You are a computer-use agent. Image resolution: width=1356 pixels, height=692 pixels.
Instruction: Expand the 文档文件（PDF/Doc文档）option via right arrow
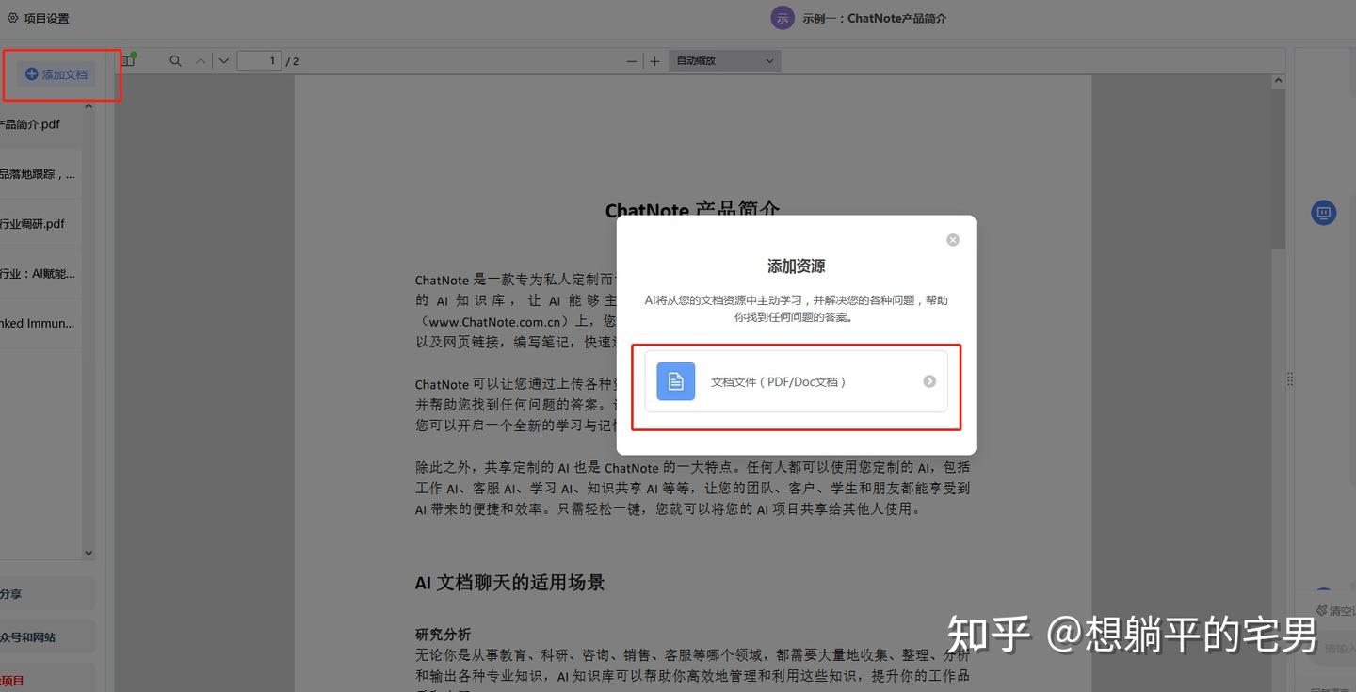[928, 380]
